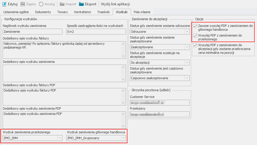The image size is (257, 145).
Task: Go to the Pola własne tab
Action: point(142,12)
